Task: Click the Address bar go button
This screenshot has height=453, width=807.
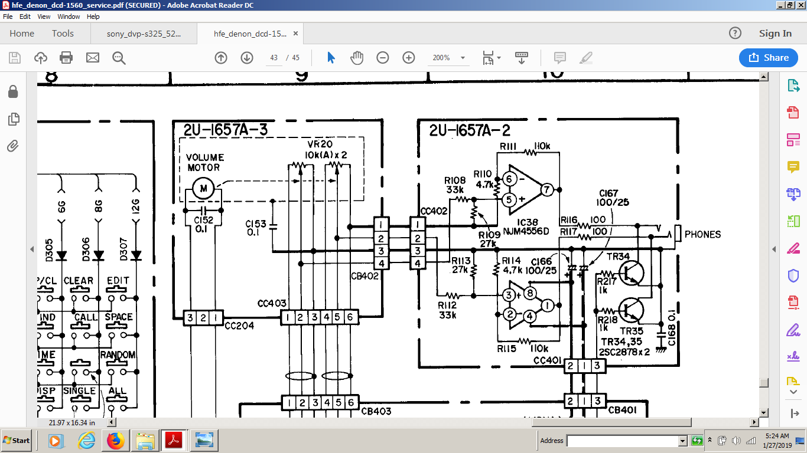Action: 697,441
